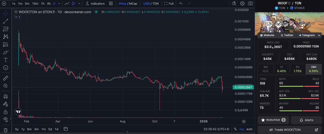Redo the chart action

click(189, 4)
